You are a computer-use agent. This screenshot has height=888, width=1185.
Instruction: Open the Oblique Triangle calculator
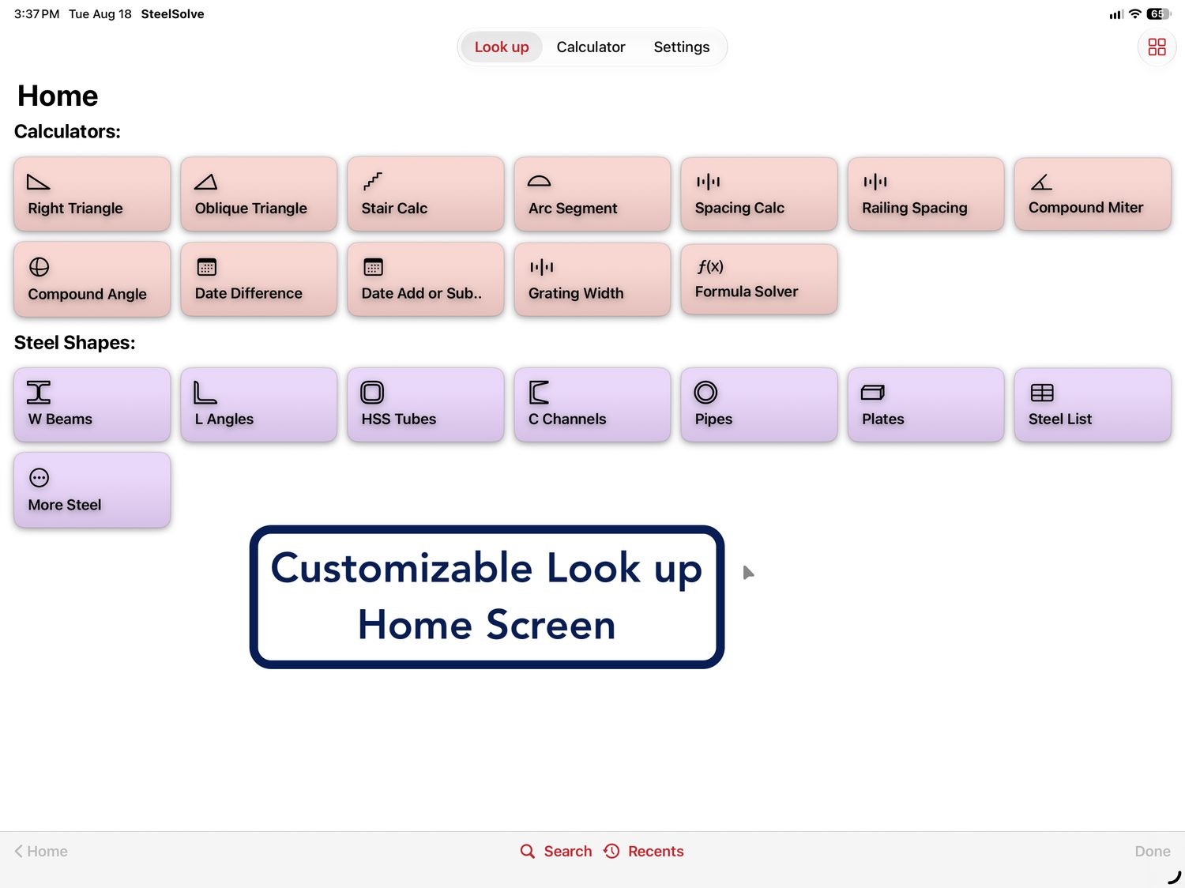pyautogui.click(x=258, y=194)
